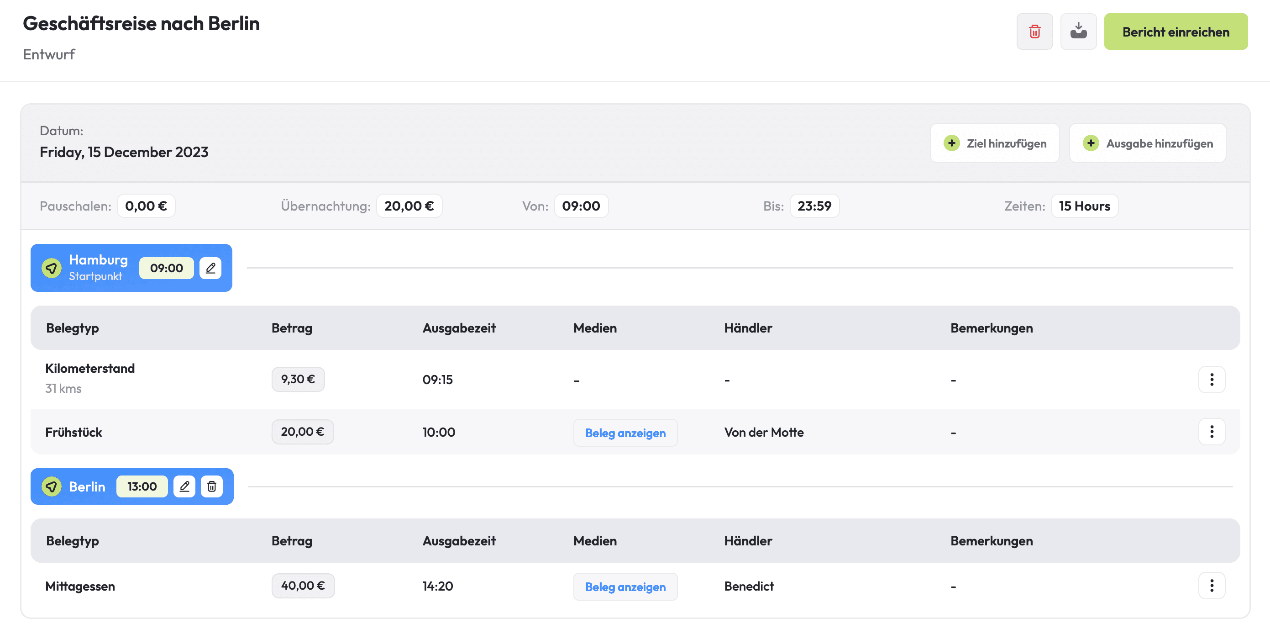Click the Ausgabe hinzufügen button
Image resolution: width=1270 pixels, height=634 pixels.
click(1147, 143)
